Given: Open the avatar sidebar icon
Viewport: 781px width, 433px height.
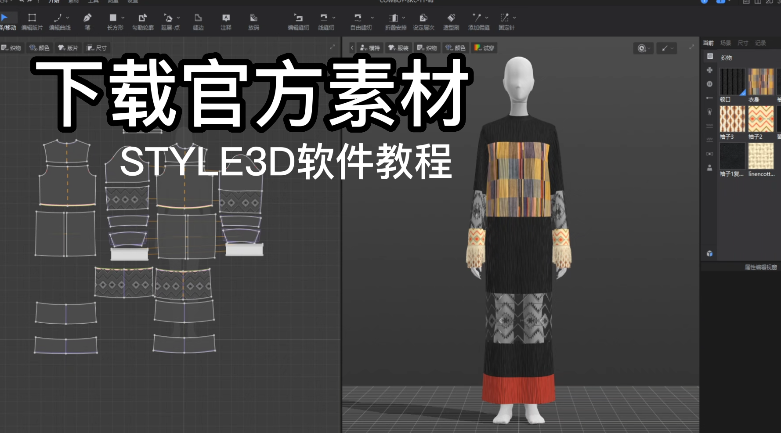Looking at the screenshot, I should [709, 168].
